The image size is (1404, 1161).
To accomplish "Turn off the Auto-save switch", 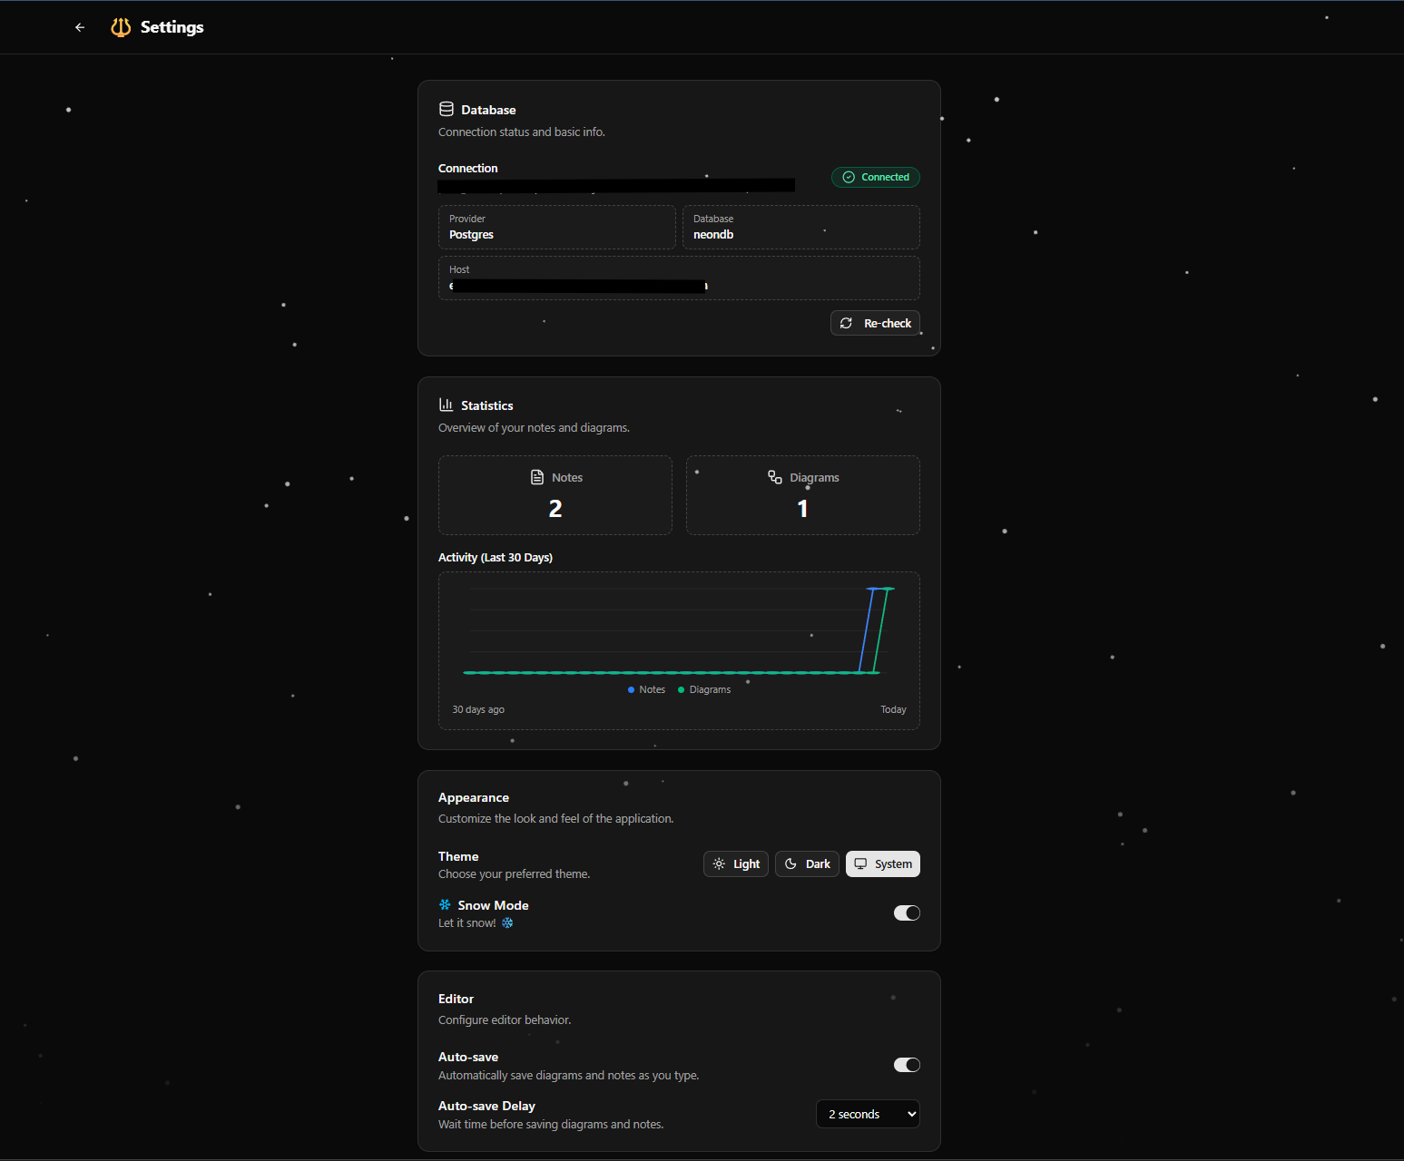I will 906,1065.
